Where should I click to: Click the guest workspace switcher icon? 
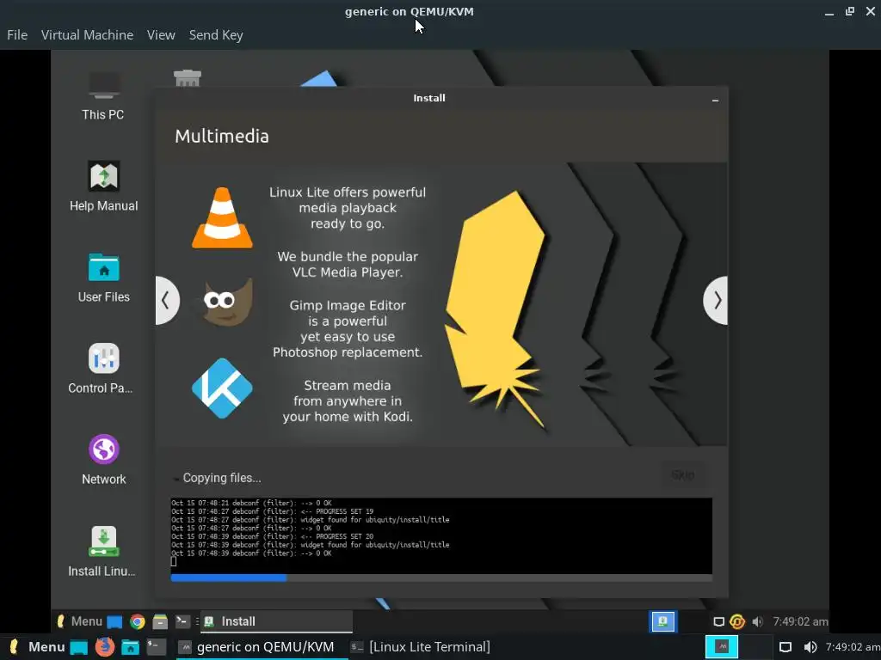click(663, 621)
